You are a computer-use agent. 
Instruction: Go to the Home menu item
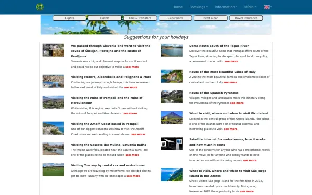[177, 7]
